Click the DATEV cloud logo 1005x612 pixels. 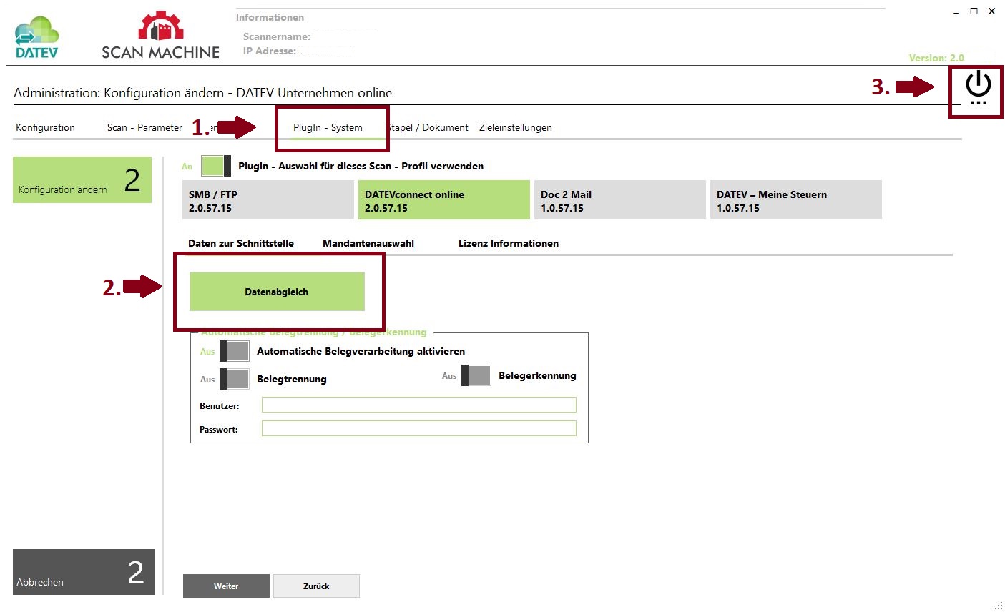(x=37, y=37)
